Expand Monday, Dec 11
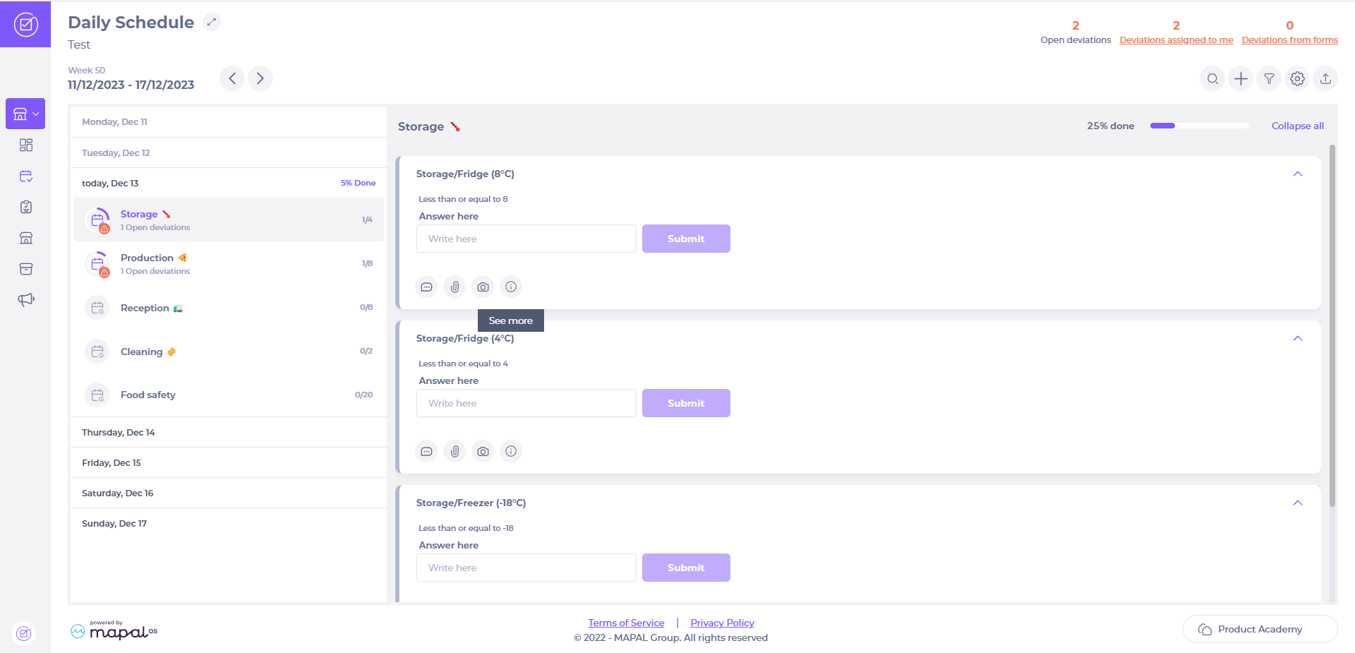 click(x=229, y=122)
